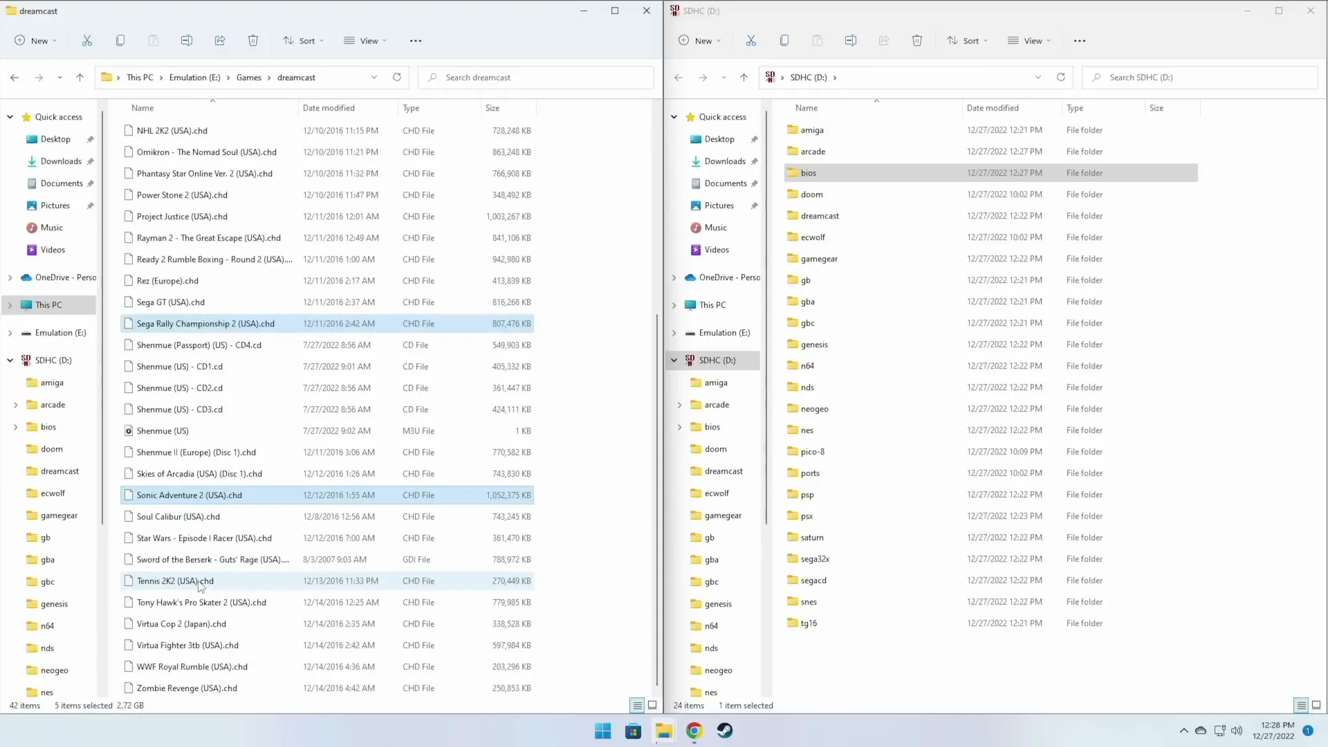The image size is (1328, 747).
Task: Click Emulation (E:) breadcrumb in address bar
Action: 194,77
